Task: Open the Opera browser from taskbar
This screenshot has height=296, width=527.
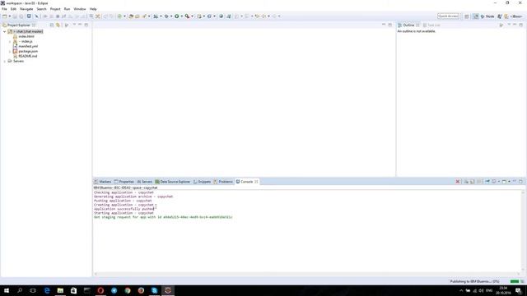Action: 100,290
